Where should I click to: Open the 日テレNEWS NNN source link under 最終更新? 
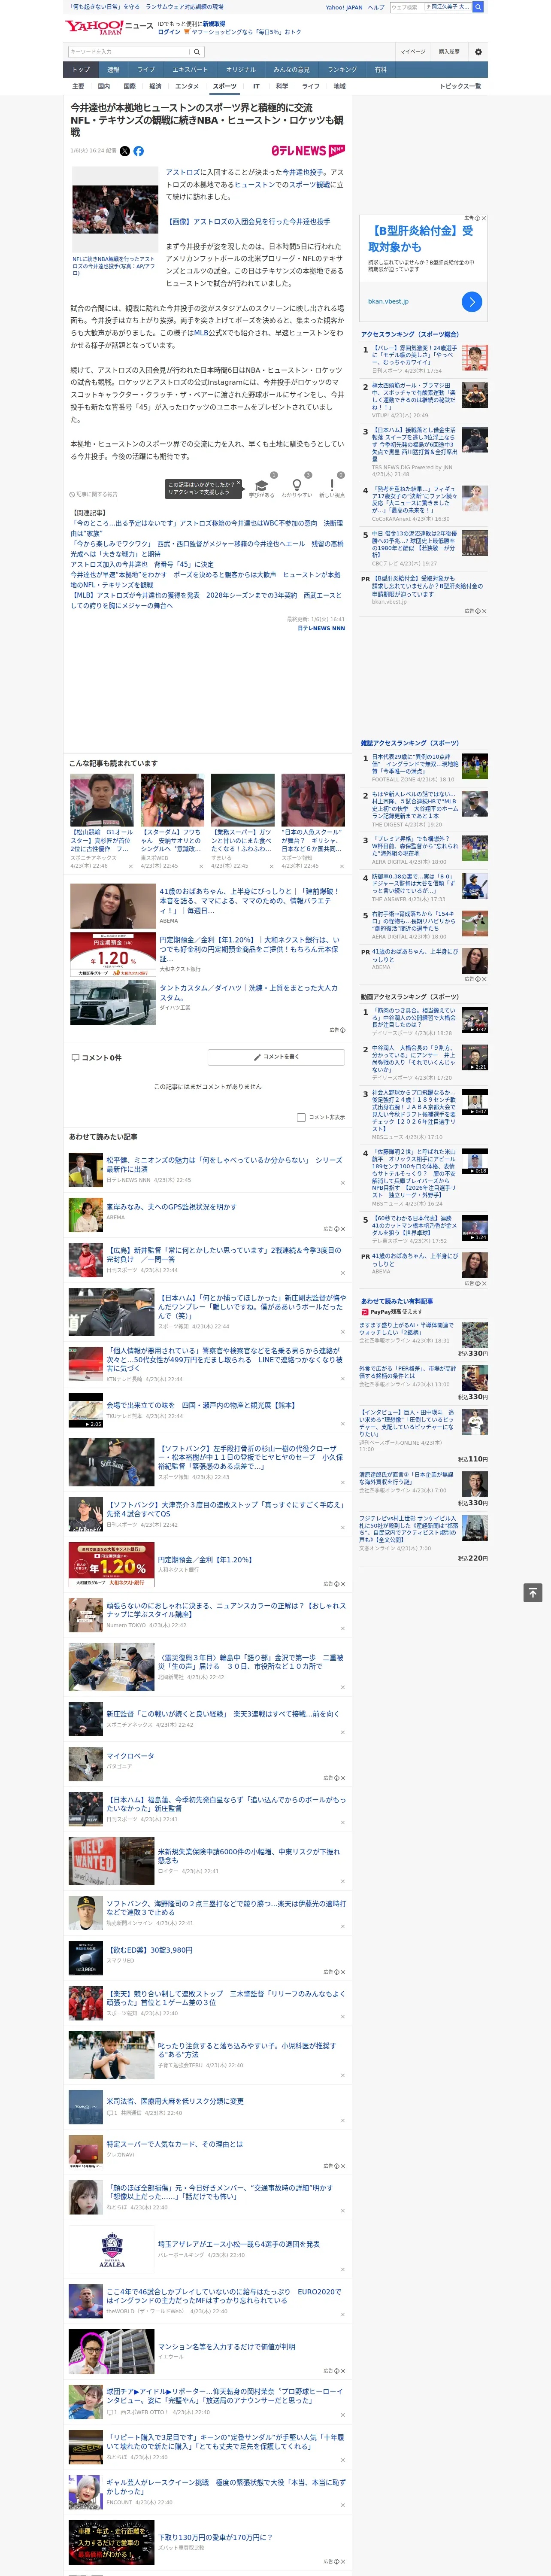[x=321, y=629]
